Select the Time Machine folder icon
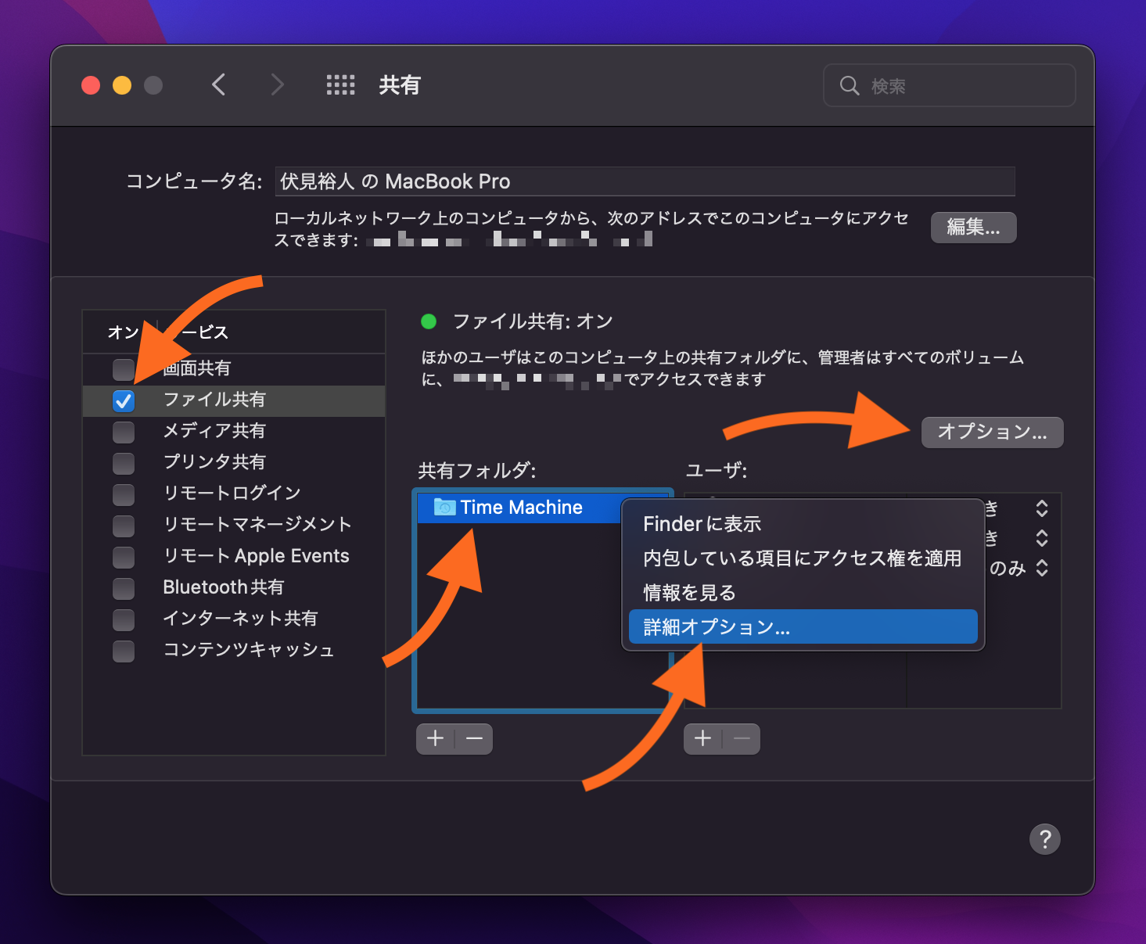 click(444, 508)
